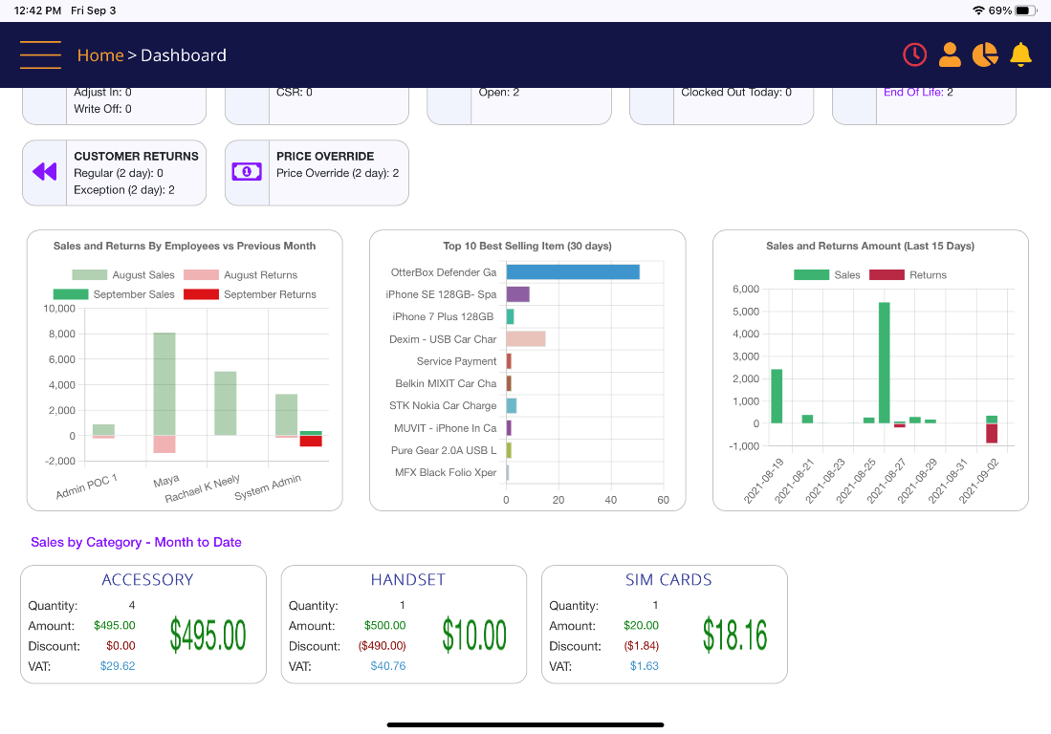This screenshot has width=1051, height=734.
Task: Open the notifications bell icon
Action: click(x=1020, y=54)
